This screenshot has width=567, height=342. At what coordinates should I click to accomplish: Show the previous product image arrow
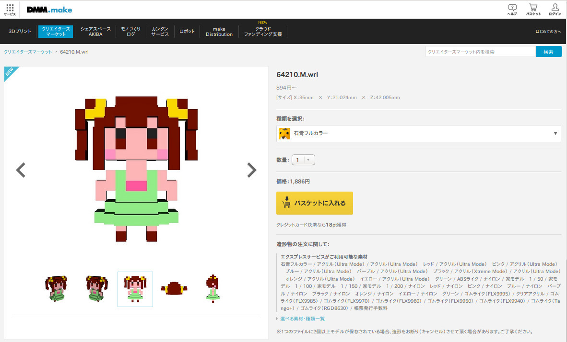tap(21, 170)
